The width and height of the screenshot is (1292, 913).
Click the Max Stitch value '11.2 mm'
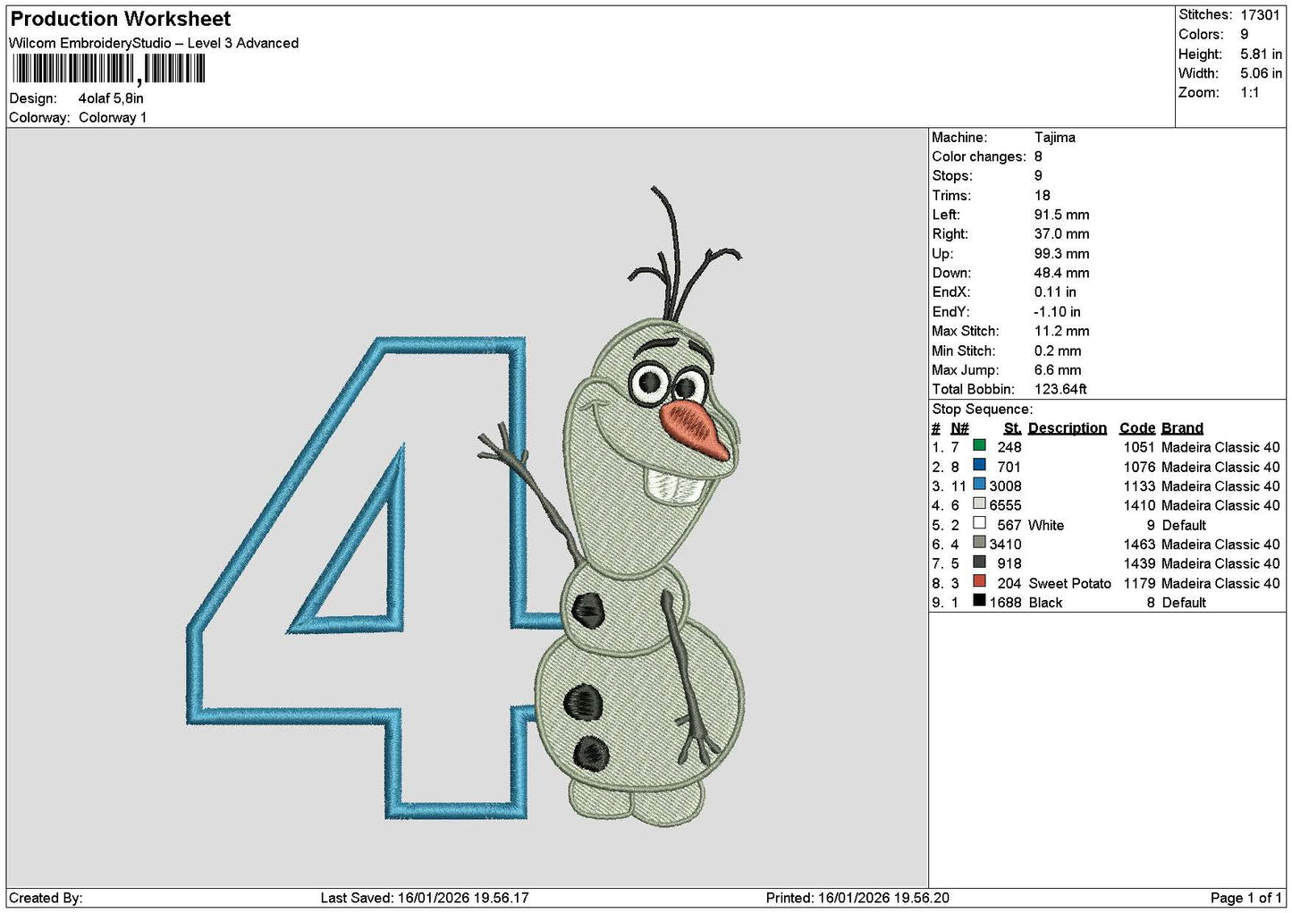coord(1061,331)
